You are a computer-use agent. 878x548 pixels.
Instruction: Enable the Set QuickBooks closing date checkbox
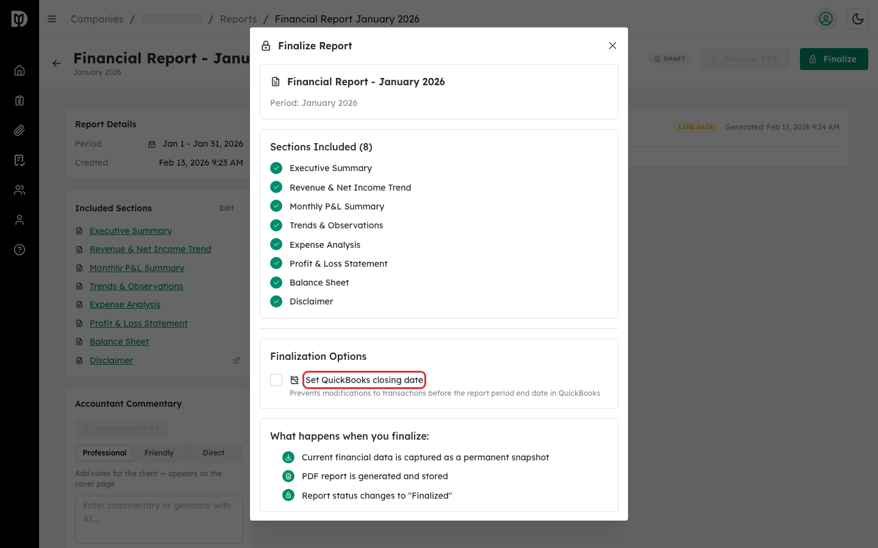[276, 379]
